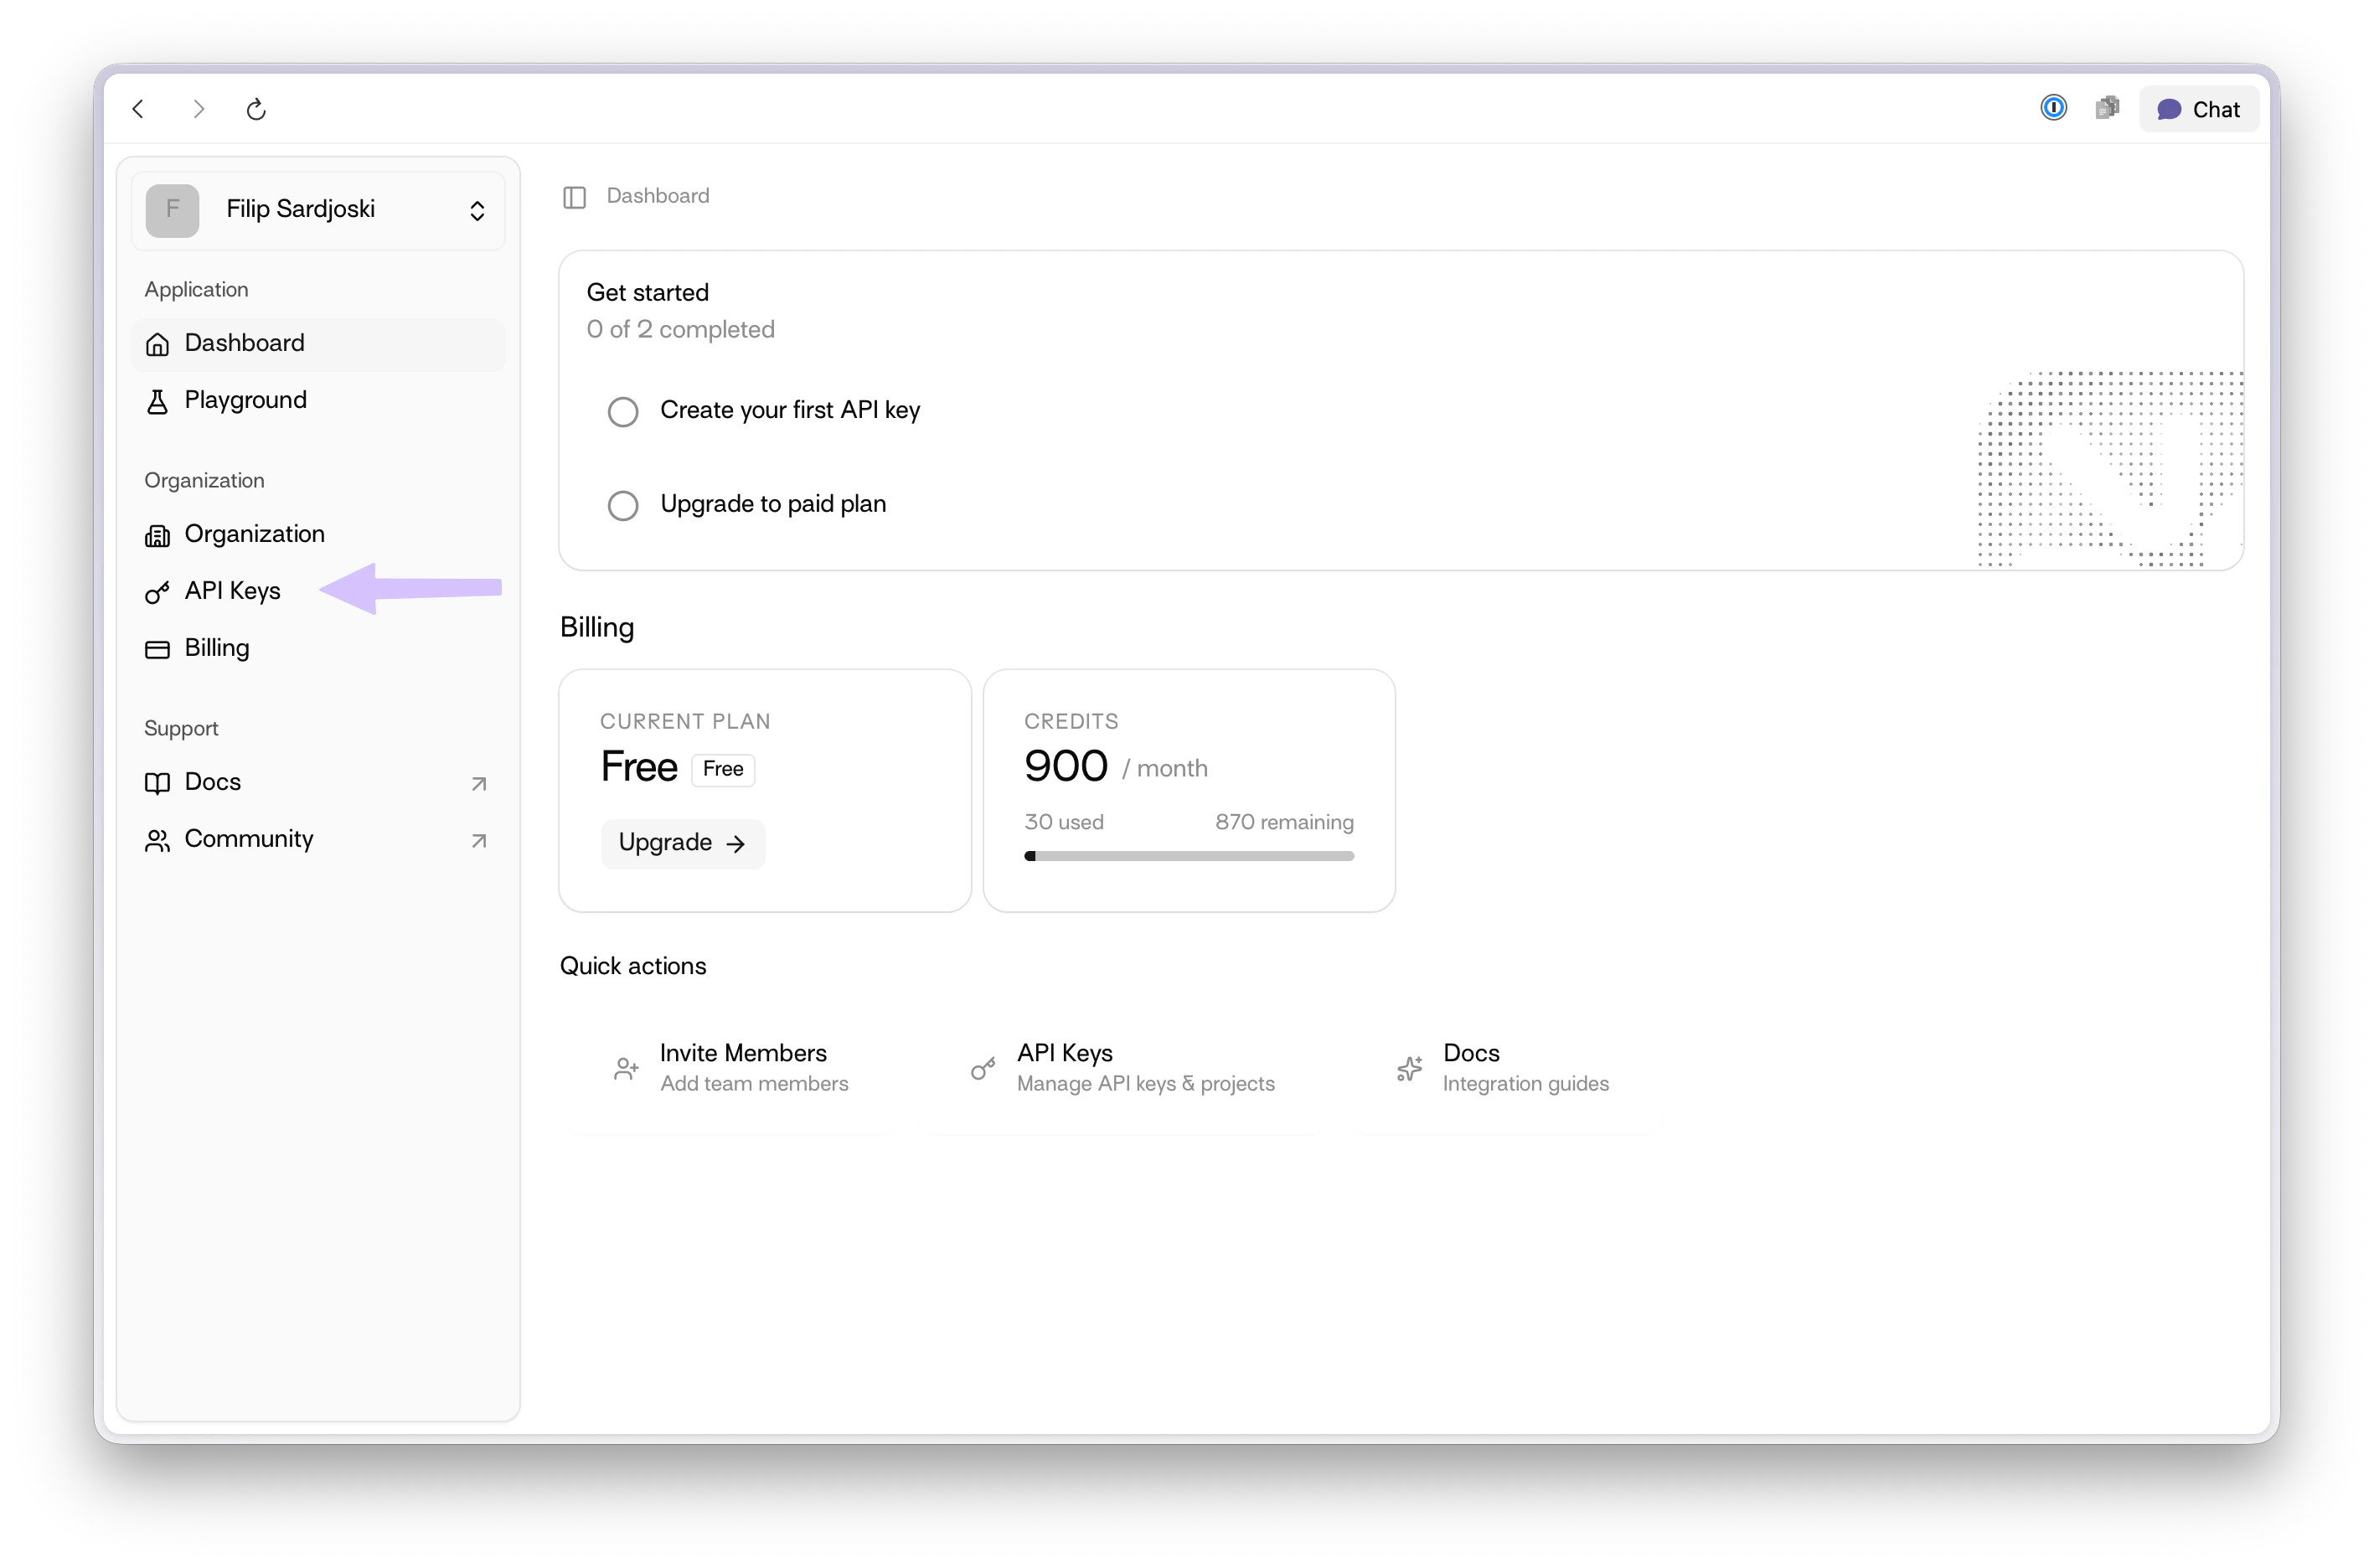
Task: Click the '900' monthly credits value
Action: 1065,766
